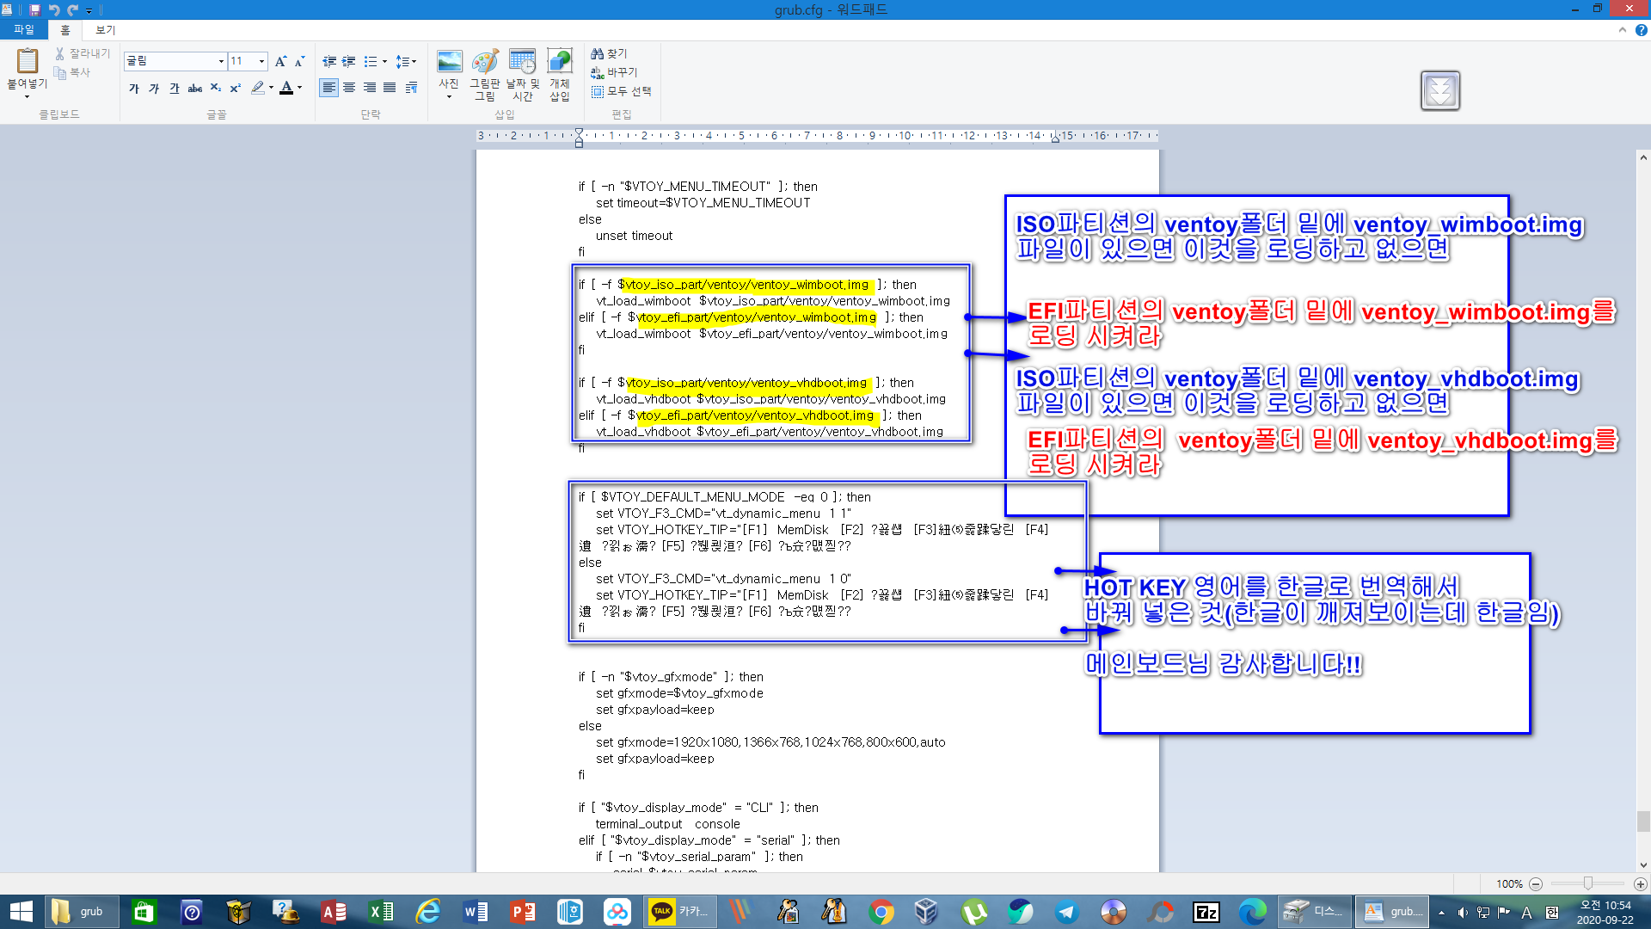Click the bullet list icon
Image resolution: width=1651 pixels, height=929 pixels.
[371, 61]
